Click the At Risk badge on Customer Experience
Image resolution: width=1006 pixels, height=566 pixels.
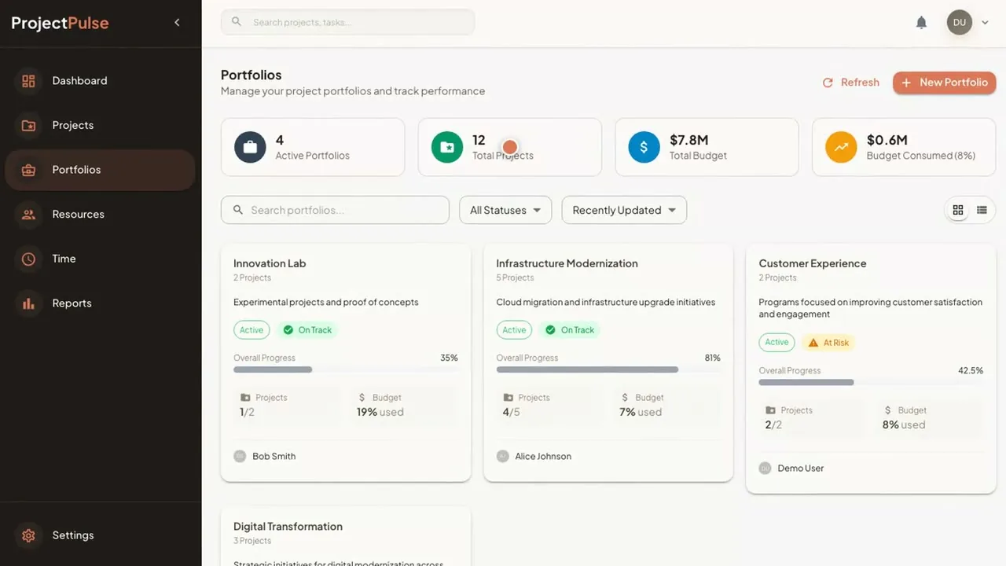tap(828, 343)
